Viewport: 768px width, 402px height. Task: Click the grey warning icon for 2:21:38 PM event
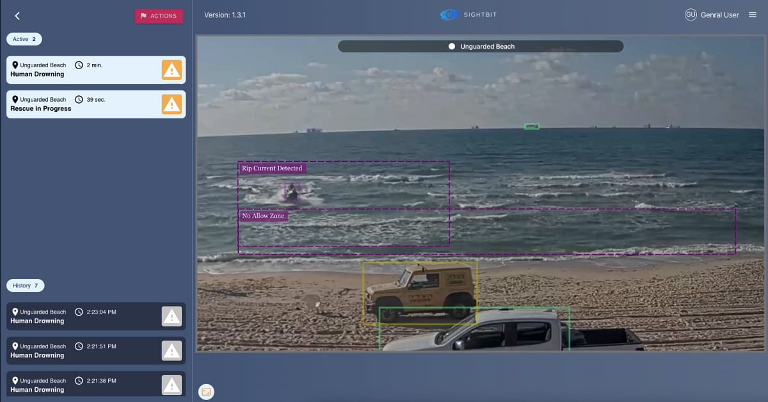click(x=172, y=385)
